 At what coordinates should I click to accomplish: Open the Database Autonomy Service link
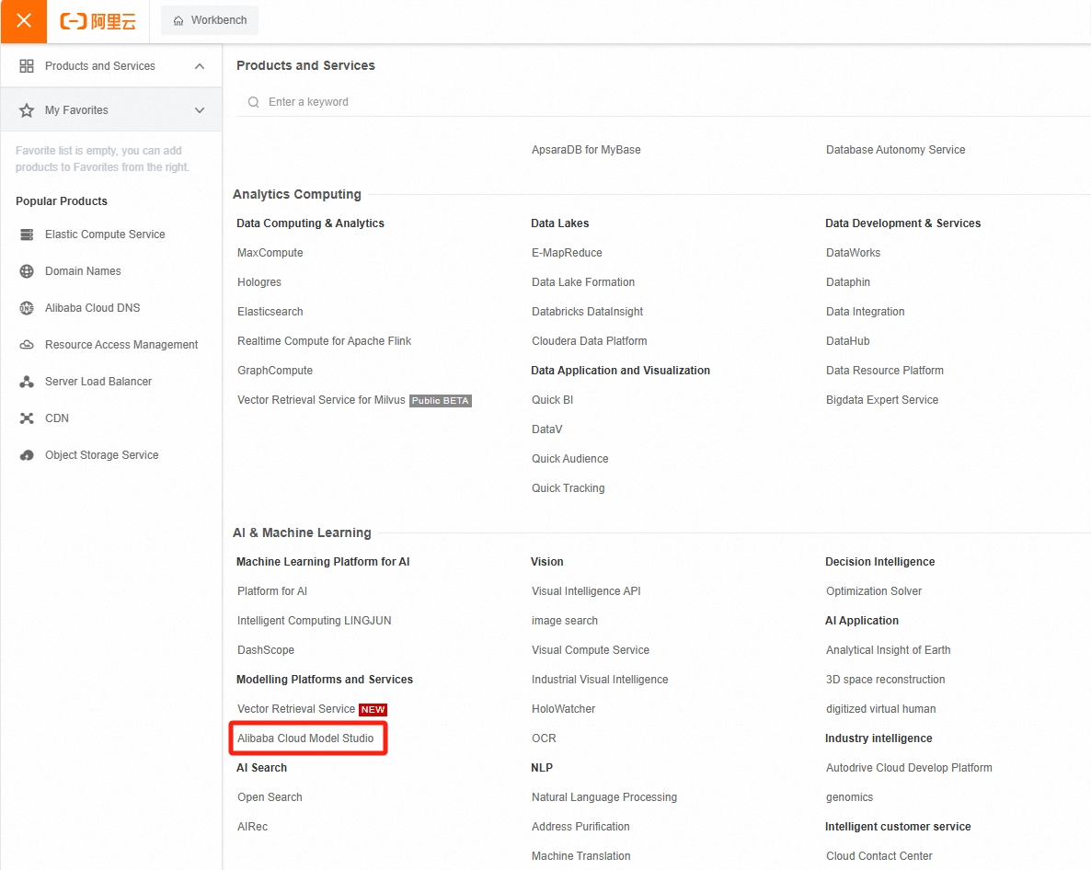point(895,150)
